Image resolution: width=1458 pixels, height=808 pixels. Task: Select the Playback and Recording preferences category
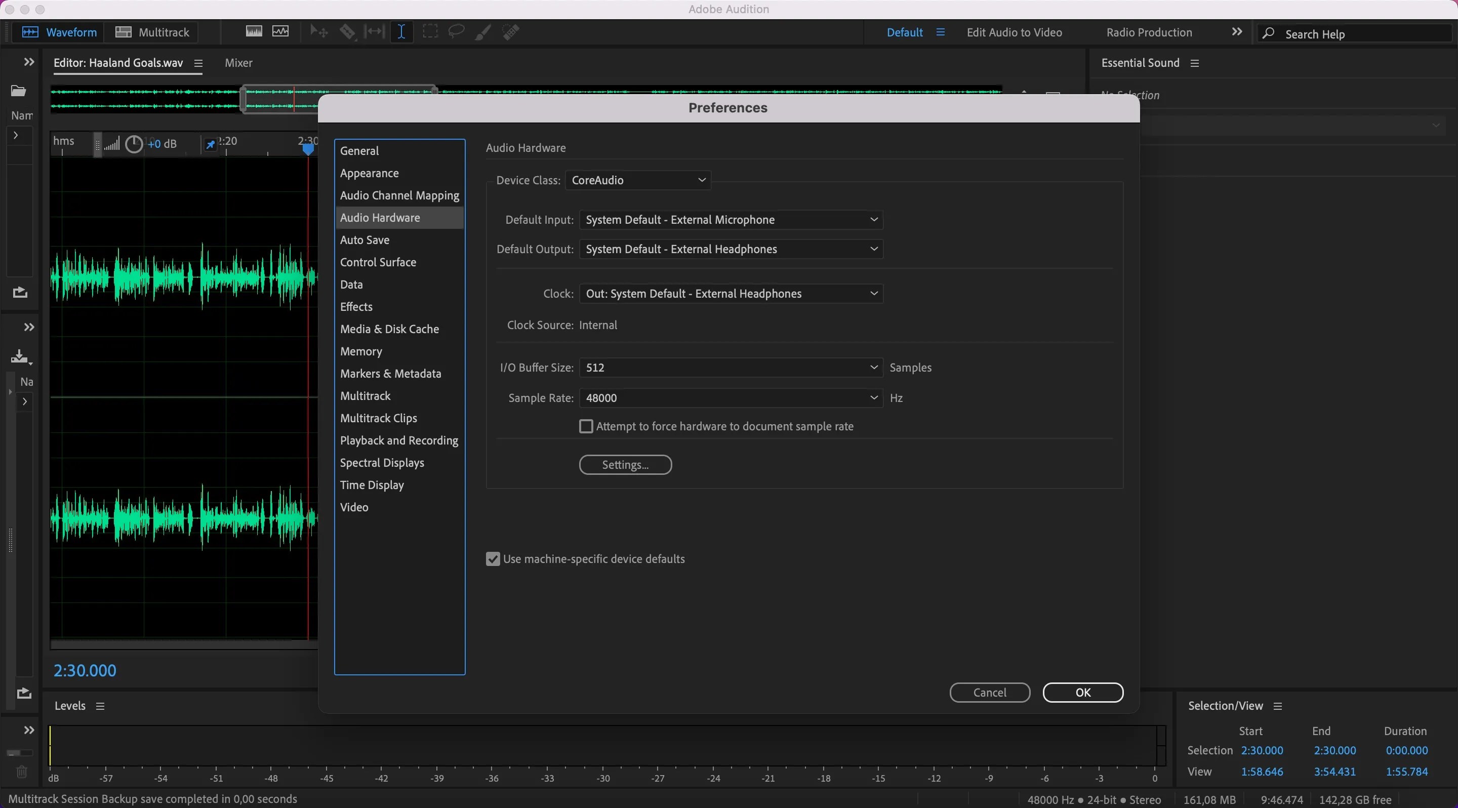pyautogui.click(x=399, y=440)
